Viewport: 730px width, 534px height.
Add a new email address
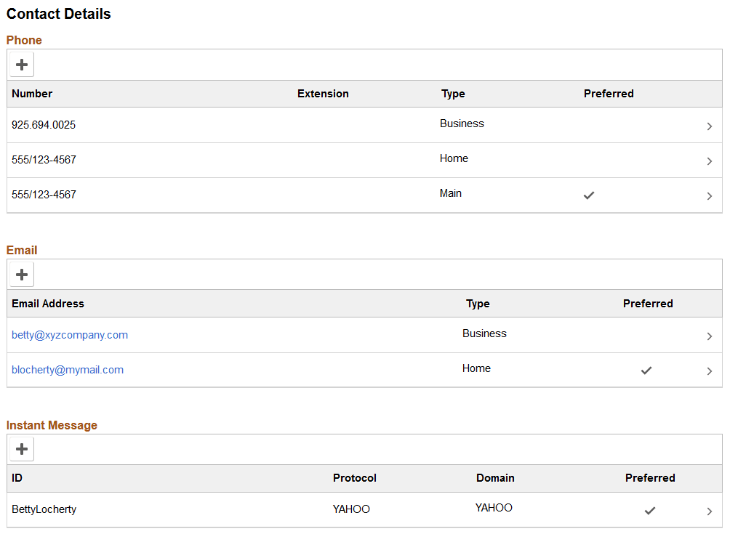pyautogui.click(x=21, y=274)
